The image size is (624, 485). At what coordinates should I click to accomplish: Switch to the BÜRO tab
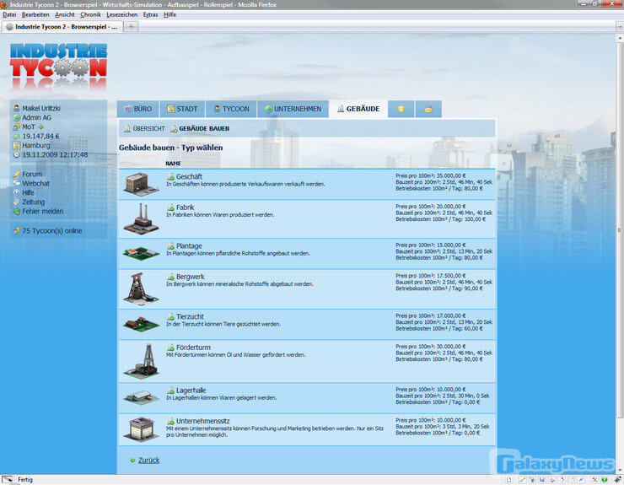point(137,109)
